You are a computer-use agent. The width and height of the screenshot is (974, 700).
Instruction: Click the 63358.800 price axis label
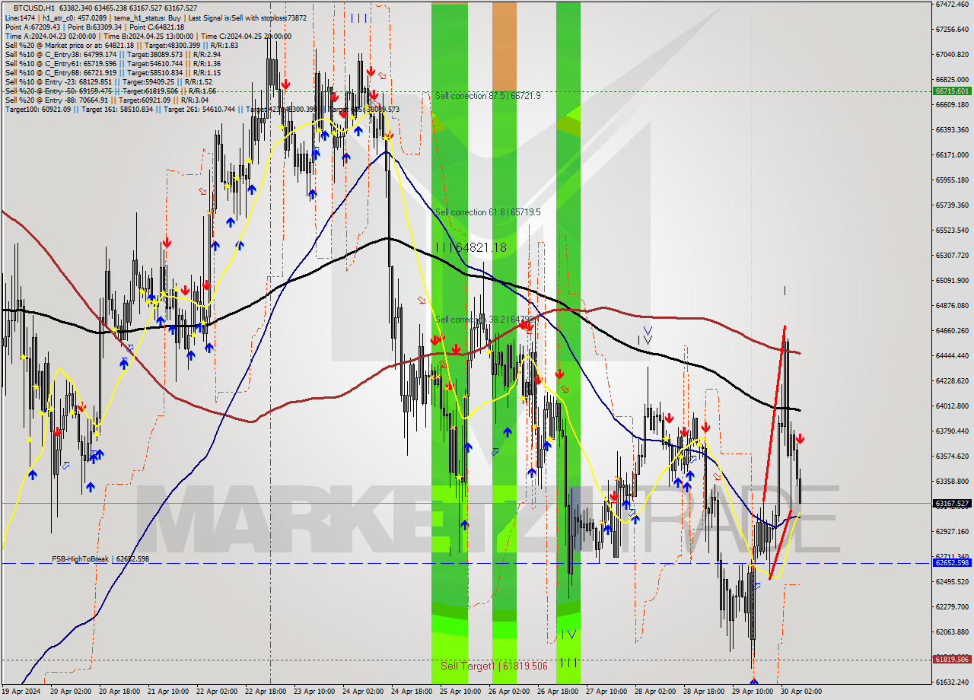952,481
